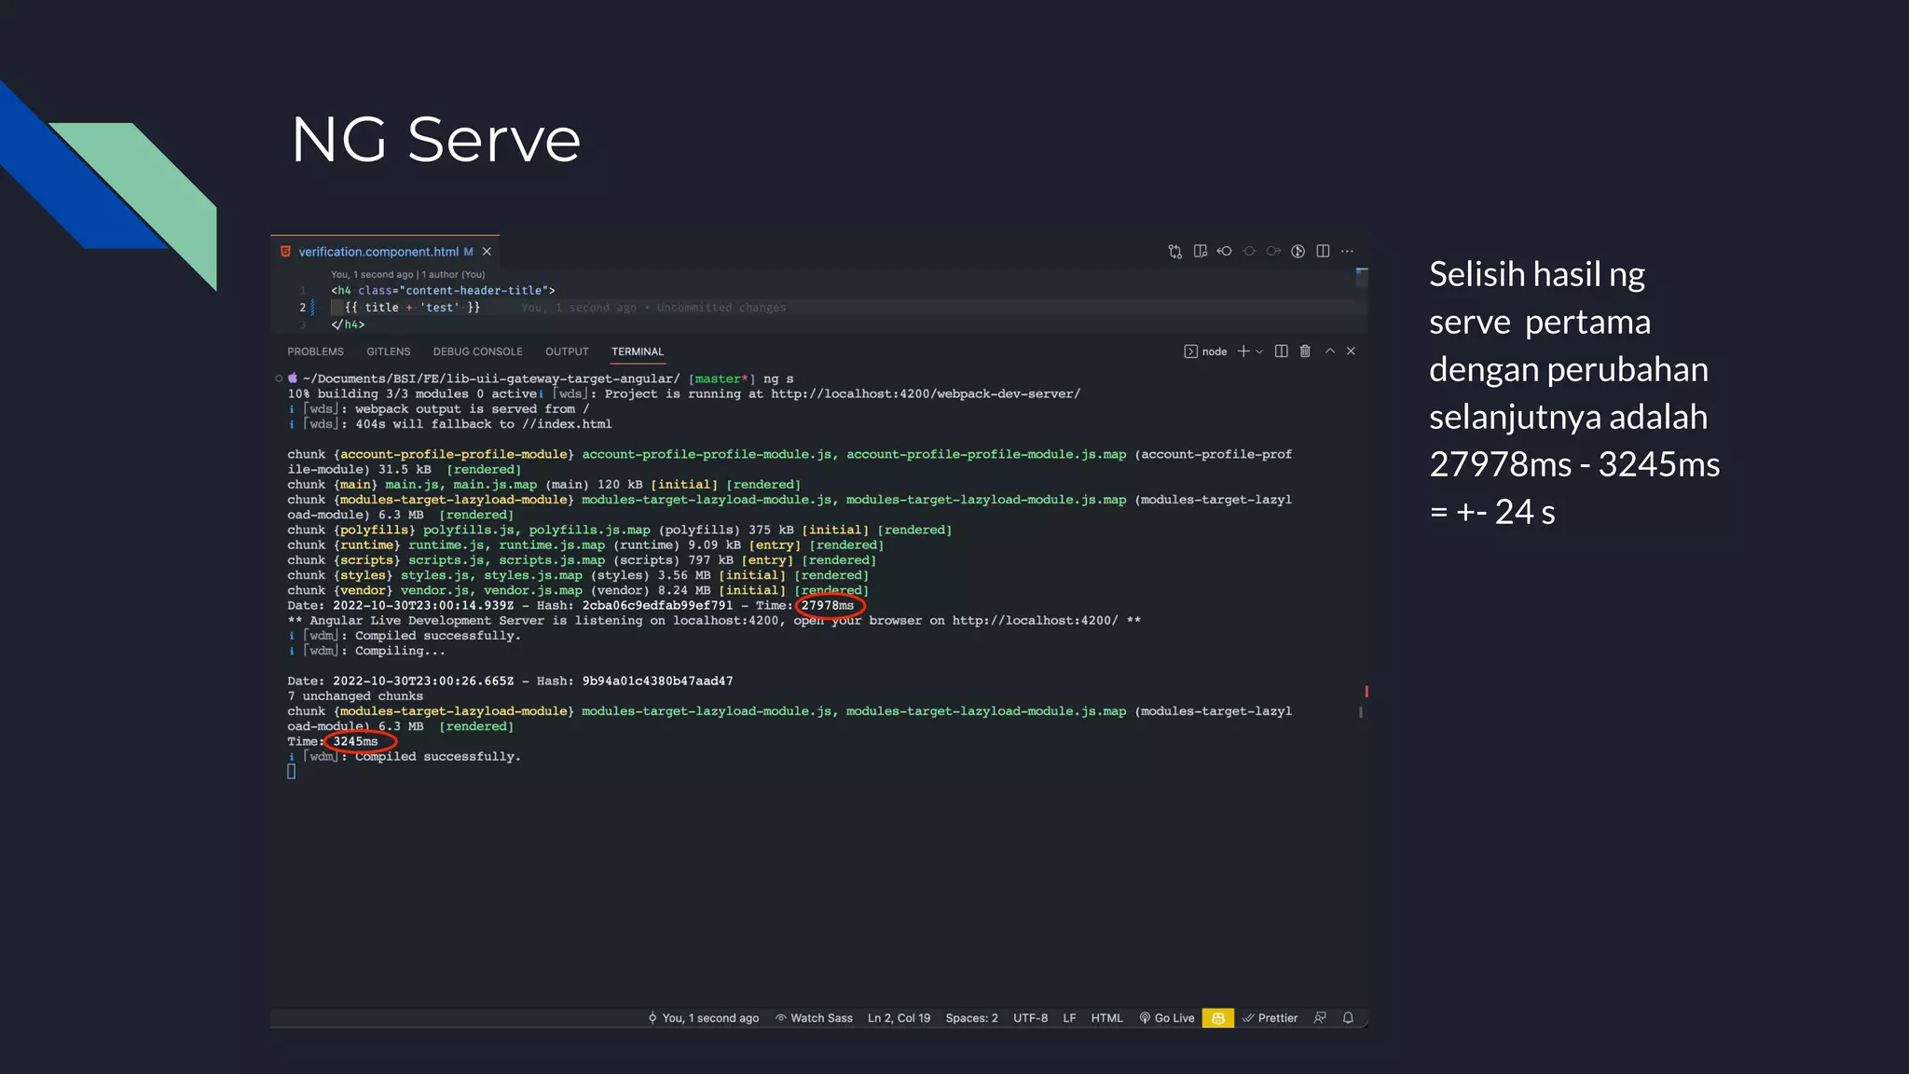Toggle Watch Sass in status bar
Viewport: 1909px width, 1074px height.
(814, 1018)
